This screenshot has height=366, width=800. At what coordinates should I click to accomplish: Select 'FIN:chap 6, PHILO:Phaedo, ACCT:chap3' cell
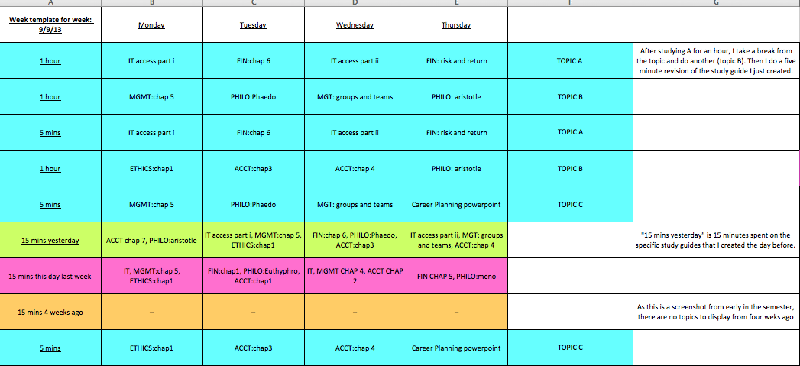click(355, 240)
